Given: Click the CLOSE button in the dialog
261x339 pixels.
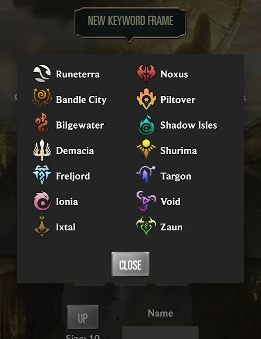Looking at the screenshot, I should tap(130, 264).
